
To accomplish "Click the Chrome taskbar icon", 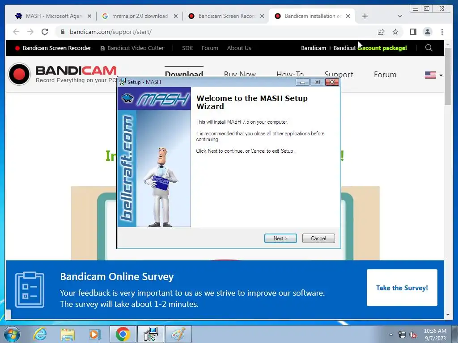I will 123,334.
